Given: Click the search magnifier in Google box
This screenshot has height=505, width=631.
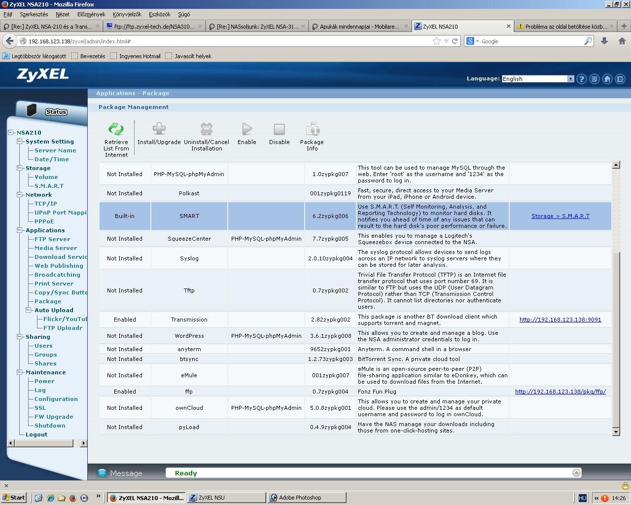Looking at the screenshot, I should pyautogui.click(x=588, y=41).
